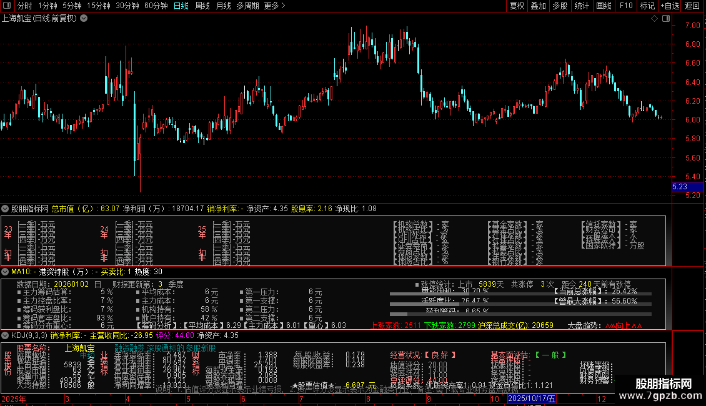Screen dimensions: 706x406
Task: Click the 股票估值 6.687元 value
Action: coord(334,386)
